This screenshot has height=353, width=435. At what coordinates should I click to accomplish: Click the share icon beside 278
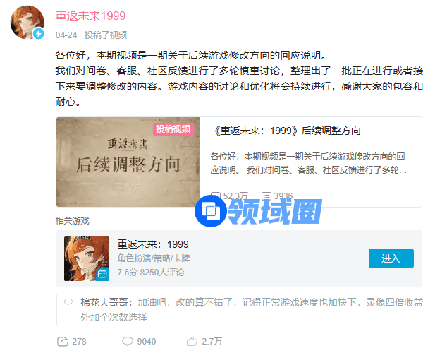(x=63, y=341)
